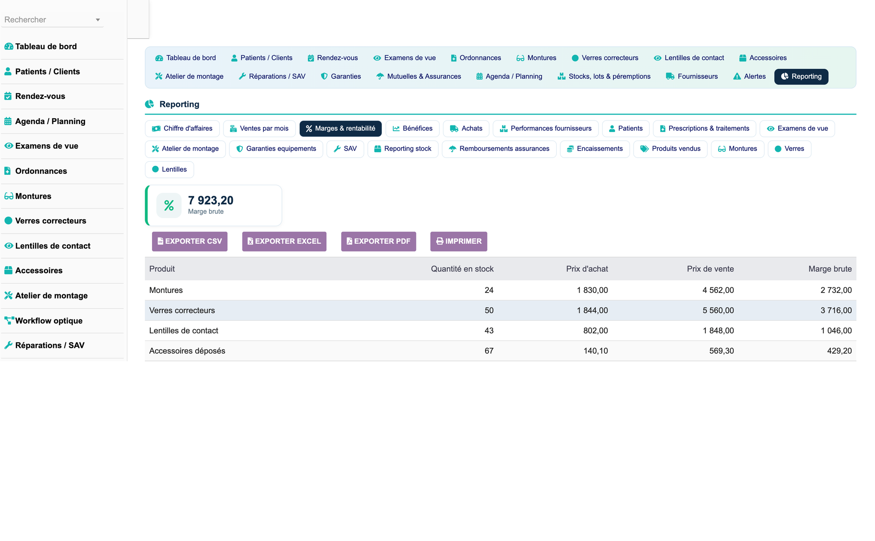This screenshot has width=875, height=541.
Task: Open the Verres report tab
Action: click(790, 149)
